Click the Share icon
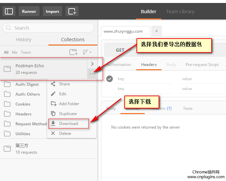This screenshot has width=226, height=181. click(x=53, y=84)
